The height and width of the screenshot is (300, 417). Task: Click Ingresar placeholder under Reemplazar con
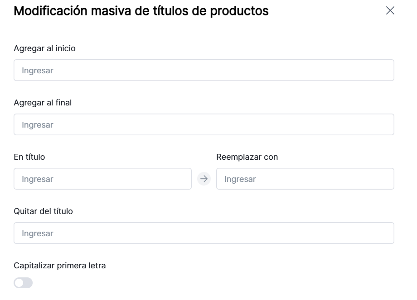(240, 179)
